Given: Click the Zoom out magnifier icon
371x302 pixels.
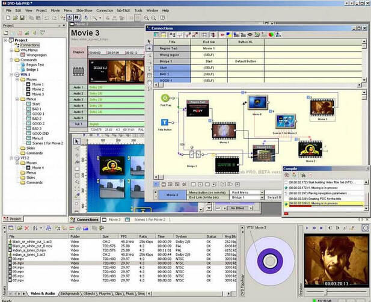Looking at the screenshot, I should tap(154, 18).
